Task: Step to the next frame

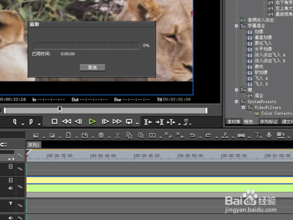Action: tap(105, 121)
